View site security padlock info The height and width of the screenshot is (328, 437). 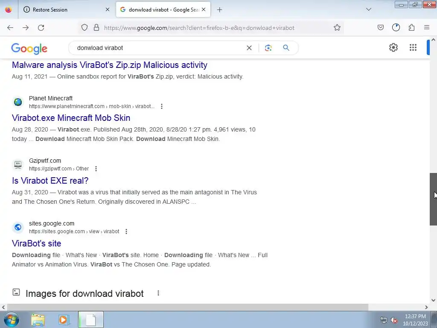click(96, 28)
